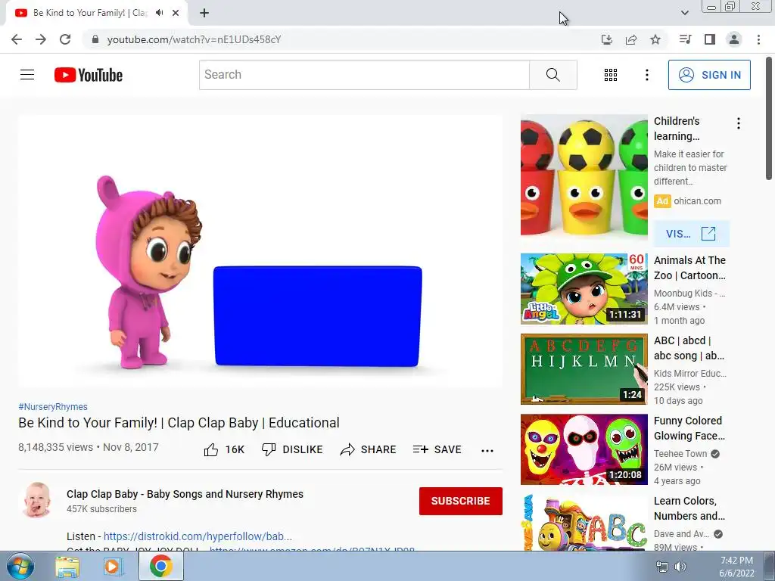Viewport: 775px width, 581px height.
Task: Click the Chrome taskbar icon
Action: (x=161, y=566)
